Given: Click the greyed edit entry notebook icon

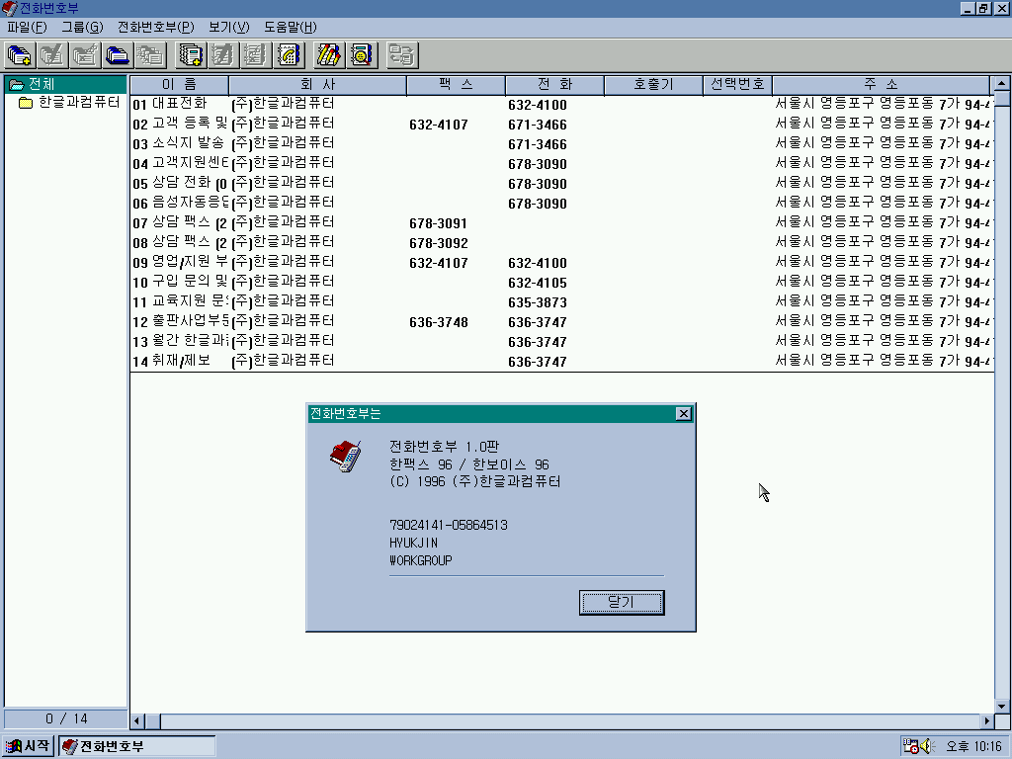Looking at the screenshot, I should tap(222, 55).
